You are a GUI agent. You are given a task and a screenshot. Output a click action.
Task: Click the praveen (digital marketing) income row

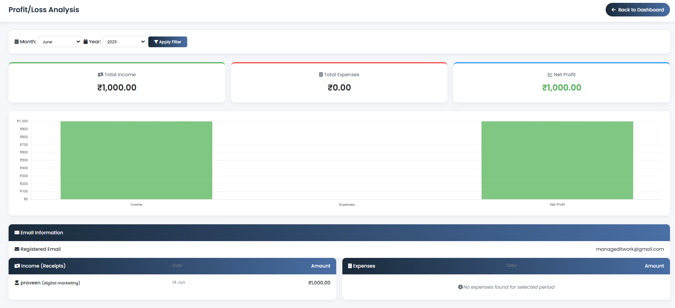(x=172, y=283)
